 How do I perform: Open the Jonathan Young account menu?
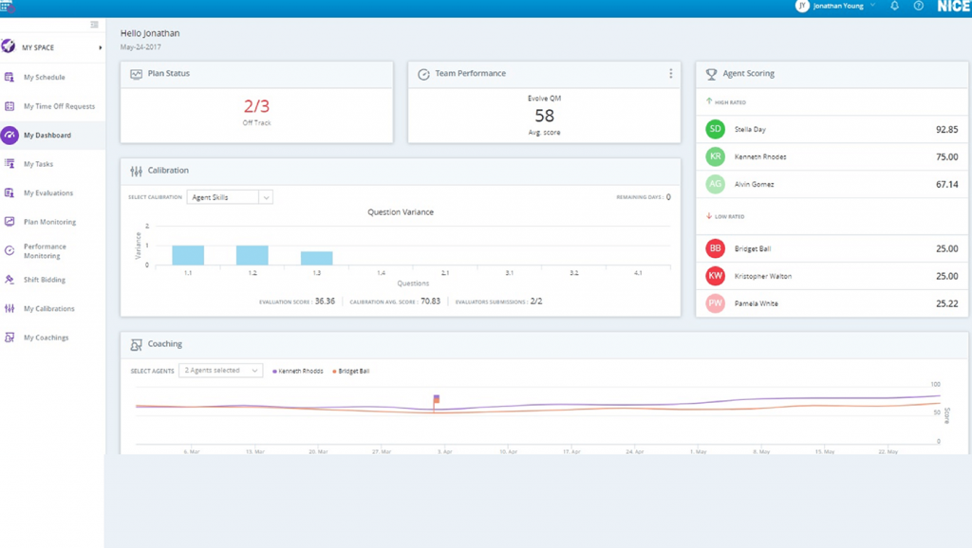(836, 6)
